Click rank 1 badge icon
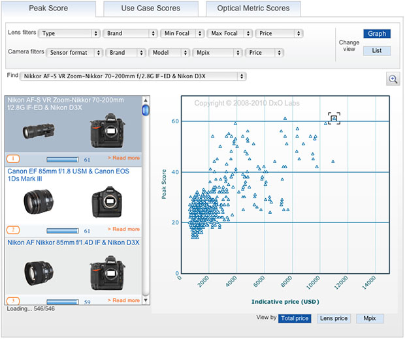The height and width of the screenshot is (339, 405). point(13,158)
